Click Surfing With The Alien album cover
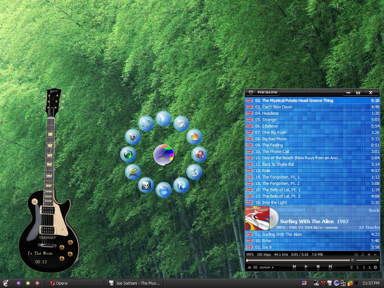The width and height of the screenshot is (384, 288). pos(257,218)
